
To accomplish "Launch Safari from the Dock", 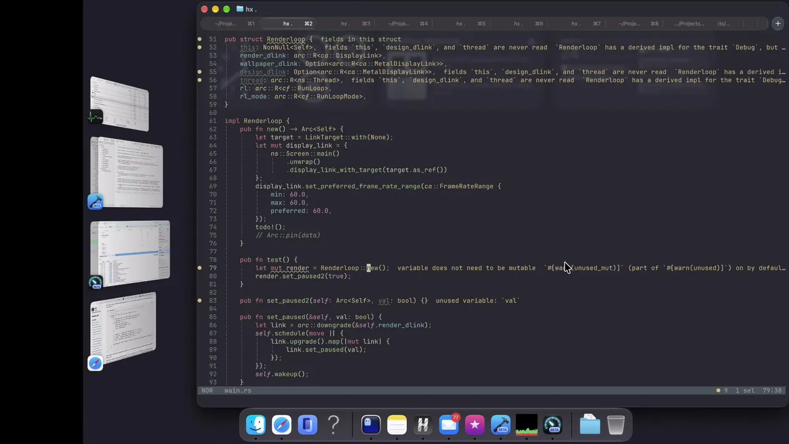I will pos(282,425).
